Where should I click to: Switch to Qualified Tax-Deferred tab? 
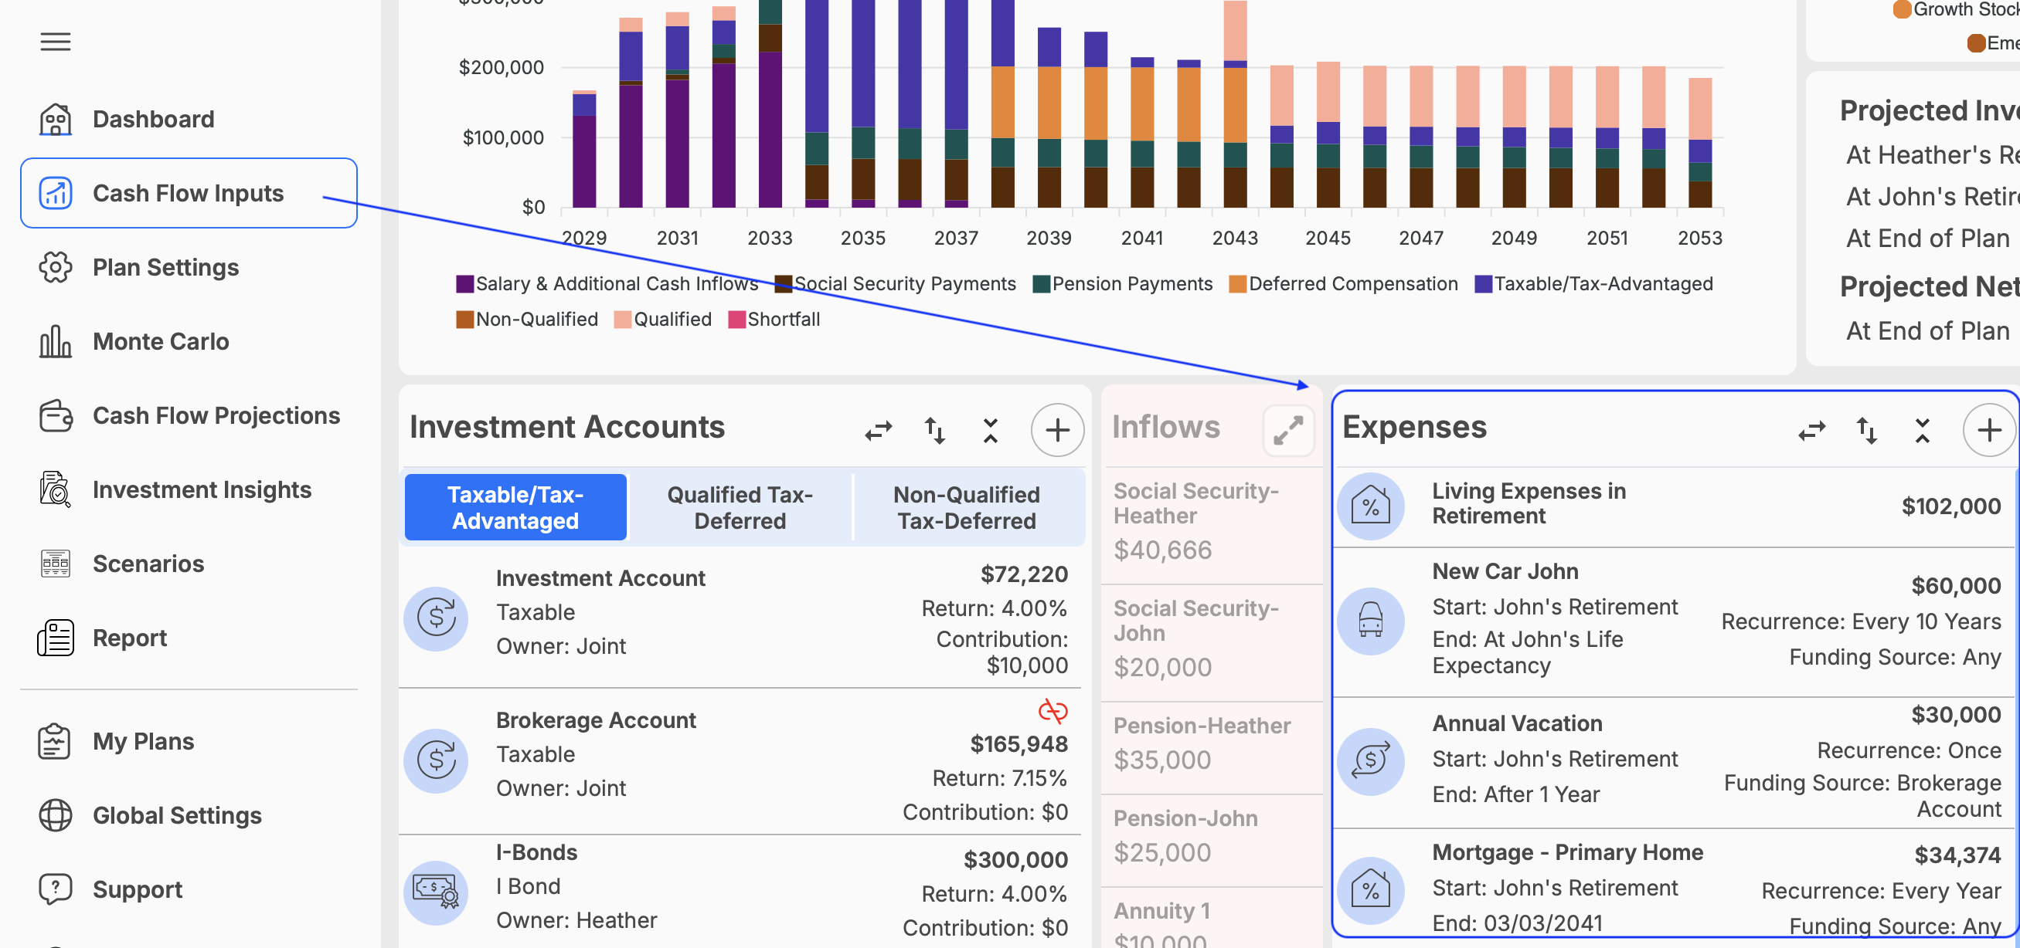click(x=740, y=507)
